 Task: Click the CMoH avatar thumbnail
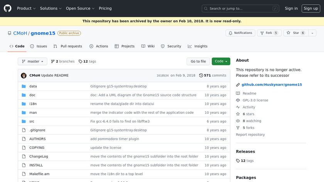coord(24,76)
